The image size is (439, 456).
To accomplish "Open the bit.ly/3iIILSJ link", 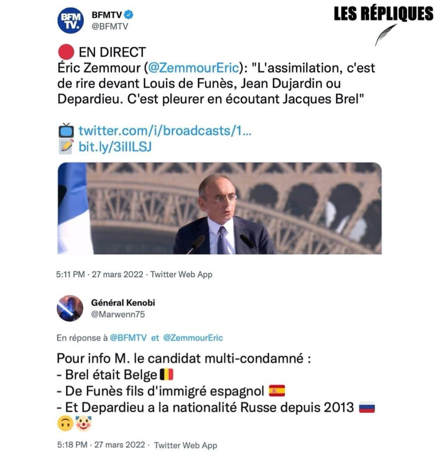I will pyautogui.click(x=115, y=147).
